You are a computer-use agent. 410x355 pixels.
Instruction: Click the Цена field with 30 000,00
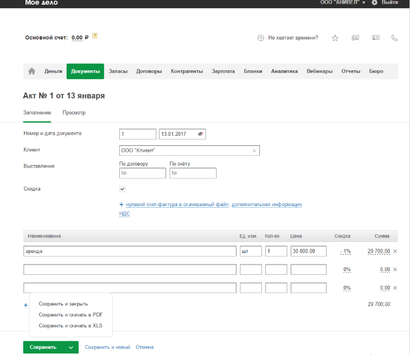click(x=308, y=251)
